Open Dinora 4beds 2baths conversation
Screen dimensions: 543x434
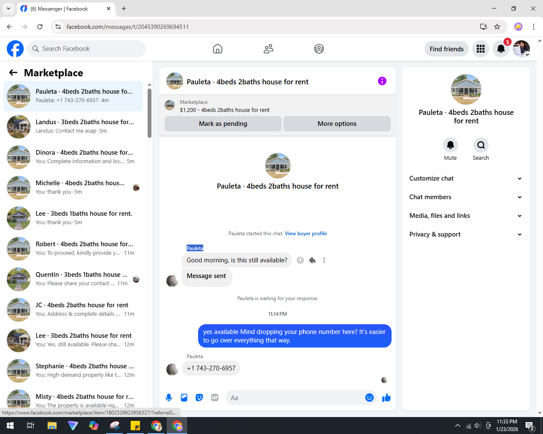[73, 157]
